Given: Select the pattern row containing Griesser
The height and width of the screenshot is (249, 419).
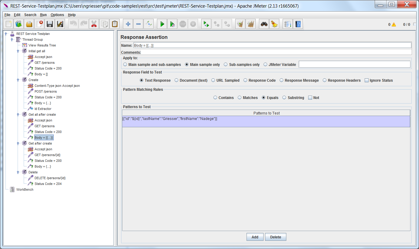Looking at the screenshot, I should point(266,121).
